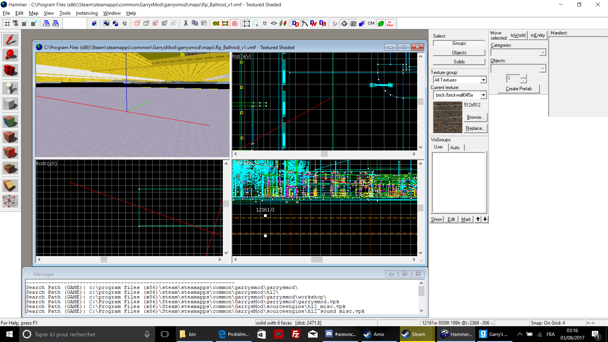608x342 pixels.
Task: Move VisGroup up with arrow button
Action: (478, 219)
